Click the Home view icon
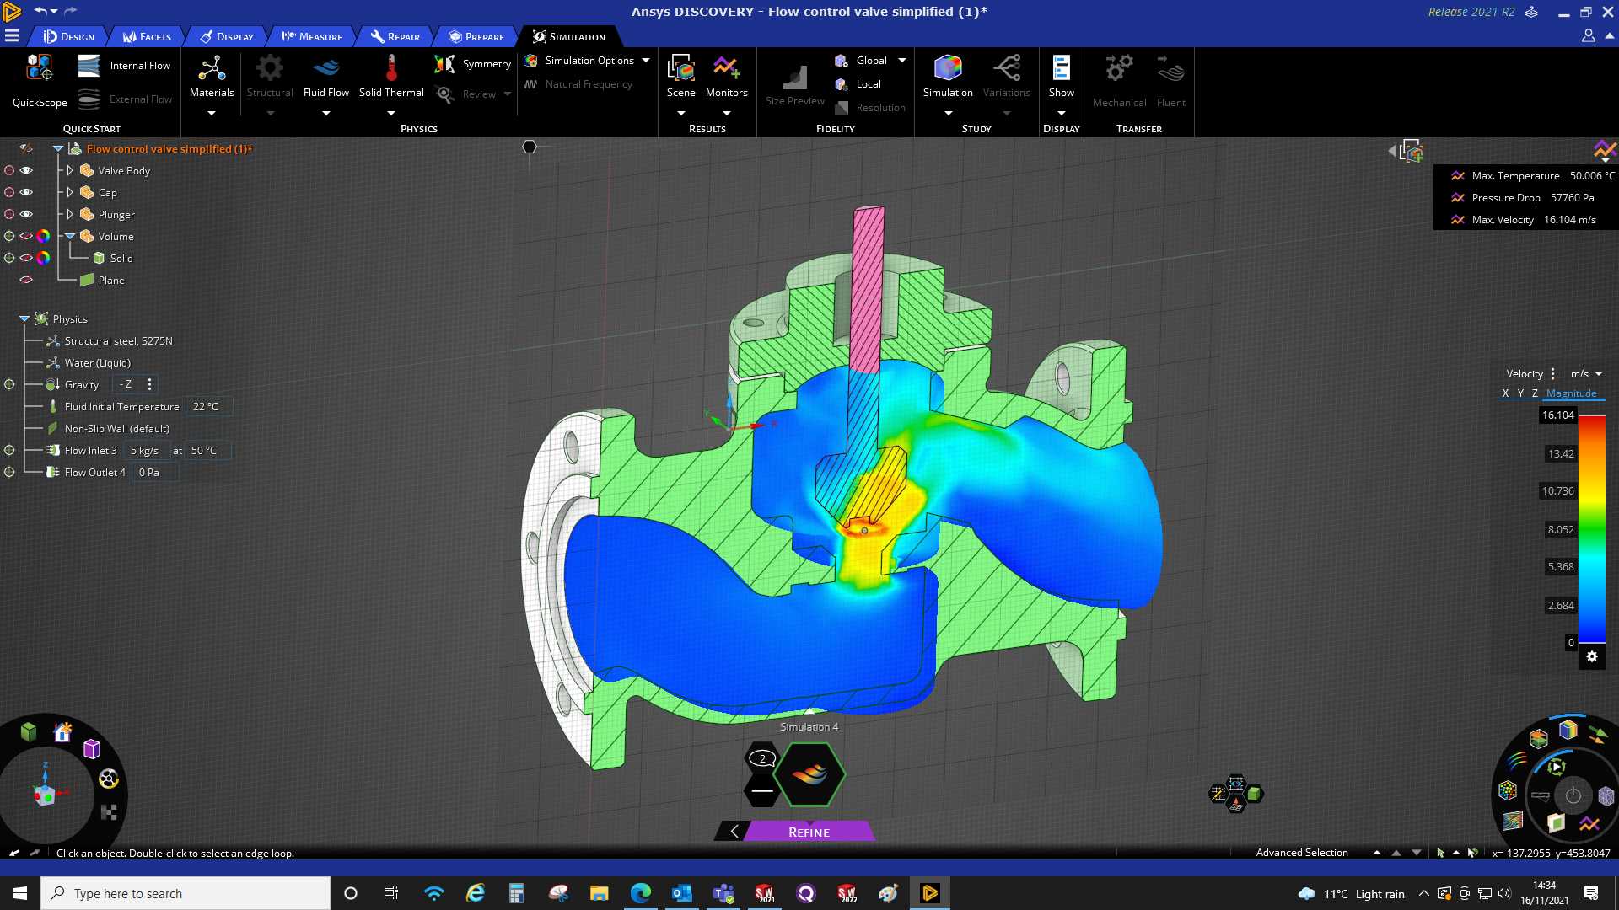The width and height of the screenshot is (1619, 910). tap(62, 732)
